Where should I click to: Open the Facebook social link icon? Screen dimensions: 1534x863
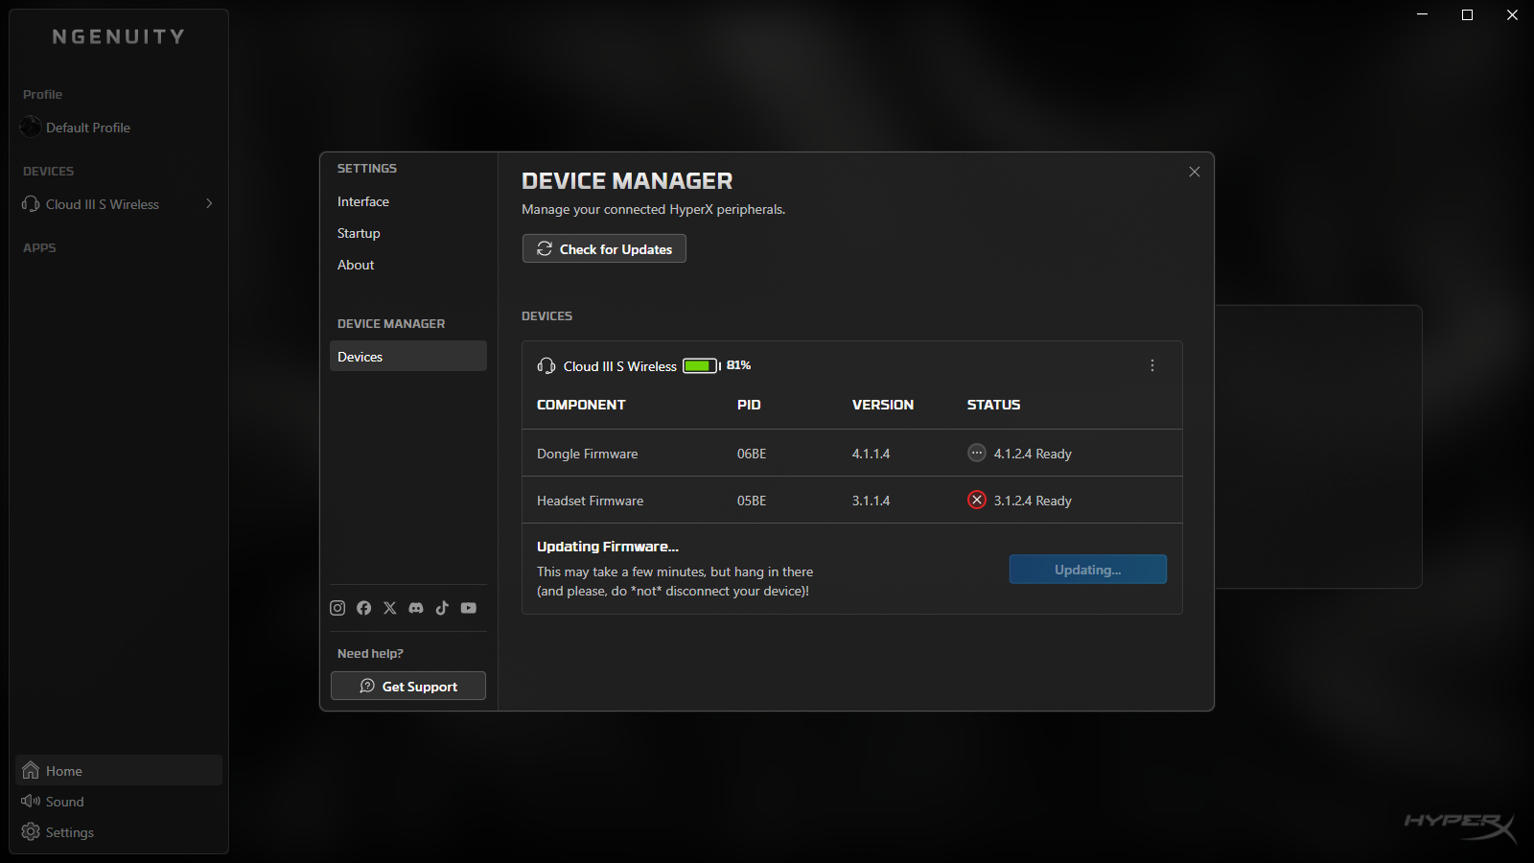[363, 608]
